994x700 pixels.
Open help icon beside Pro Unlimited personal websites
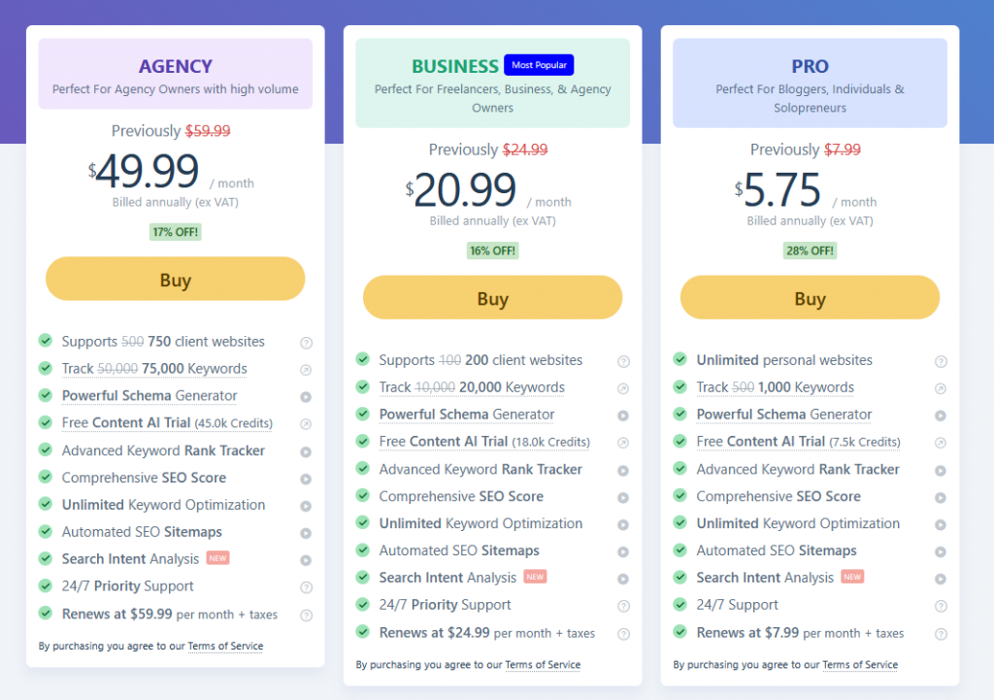(x=941, y=361)
